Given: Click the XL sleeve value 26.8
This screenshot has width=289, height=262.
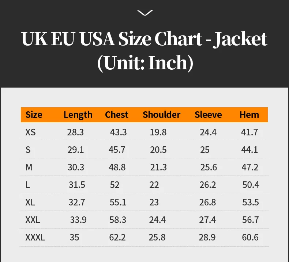Looking at the screenshot, I should pos(208,202).
